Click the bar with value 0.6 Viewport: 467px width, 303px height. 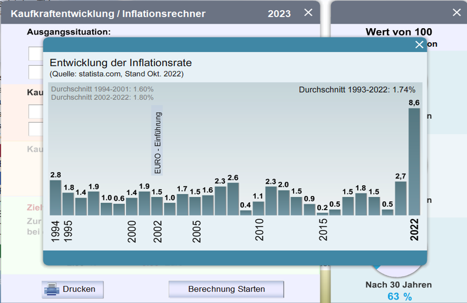tap(119, 209)
